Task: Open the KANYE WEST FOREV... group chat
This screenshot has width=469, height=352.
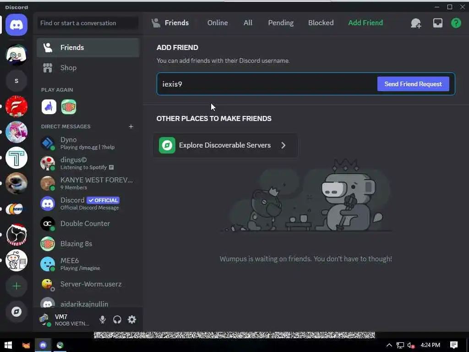Action: point(88,183)
